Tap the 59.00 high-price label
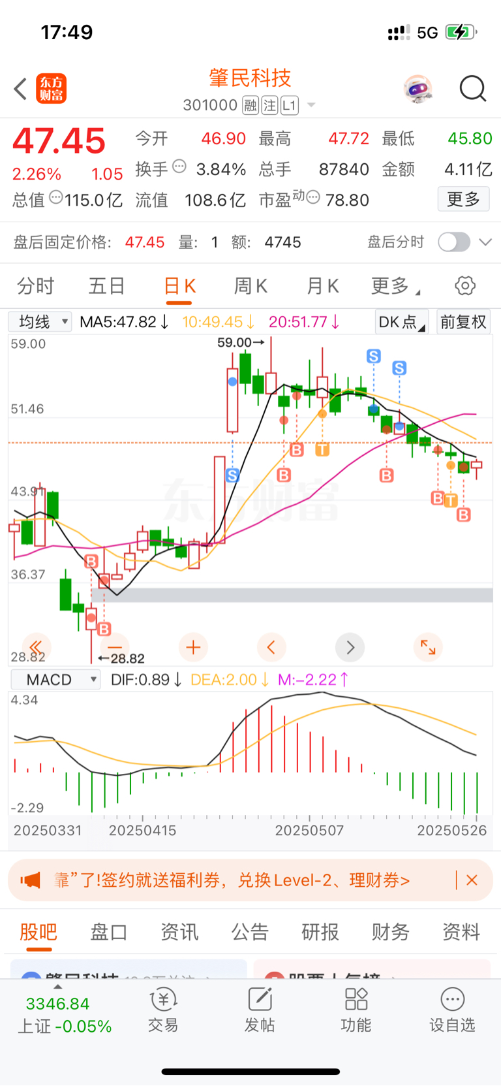 click(x=240, y=342)
